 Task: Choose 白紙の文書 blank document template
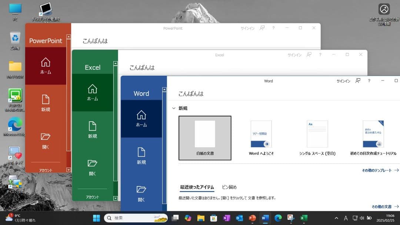205,138
